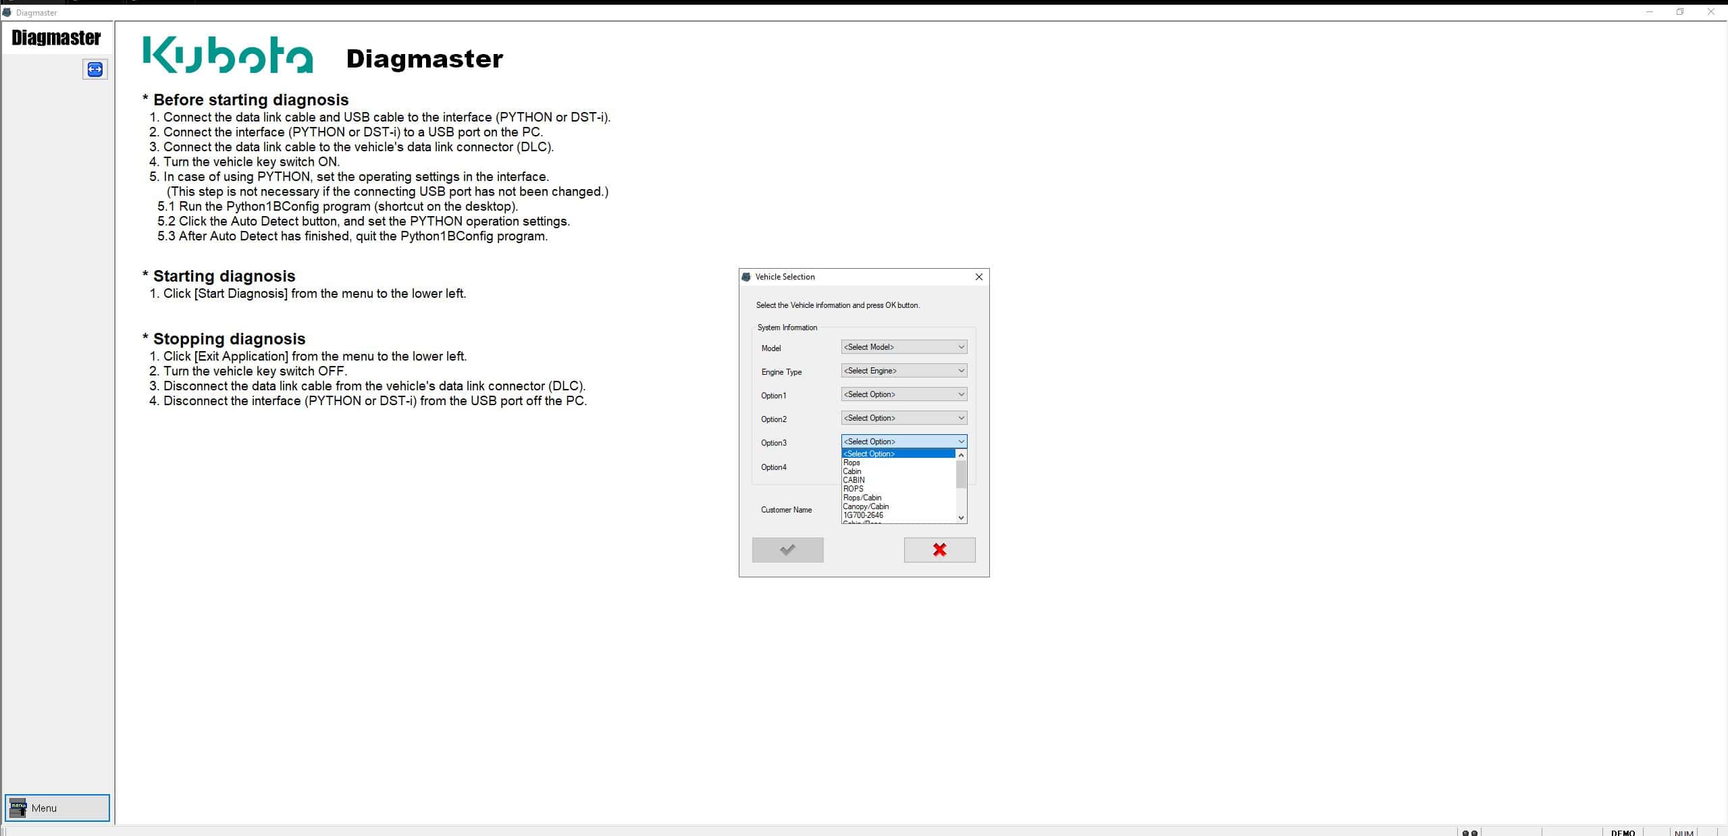This screenshot has width=1728, height=836.
Task: Click the grey checkmark OK button
Action: coord(787,550)
